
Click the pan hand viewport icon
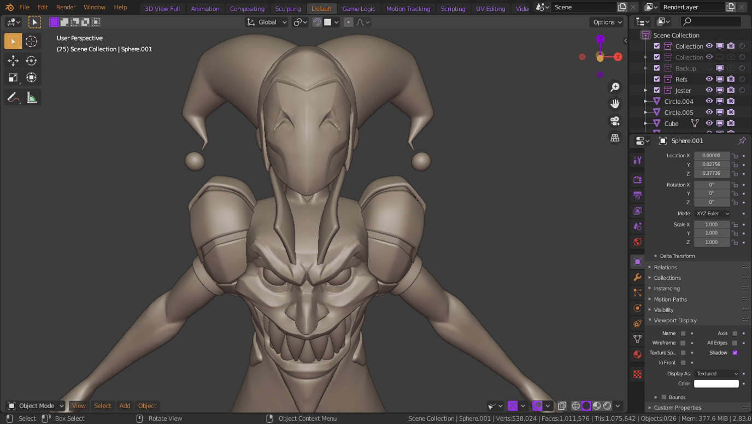615,104
